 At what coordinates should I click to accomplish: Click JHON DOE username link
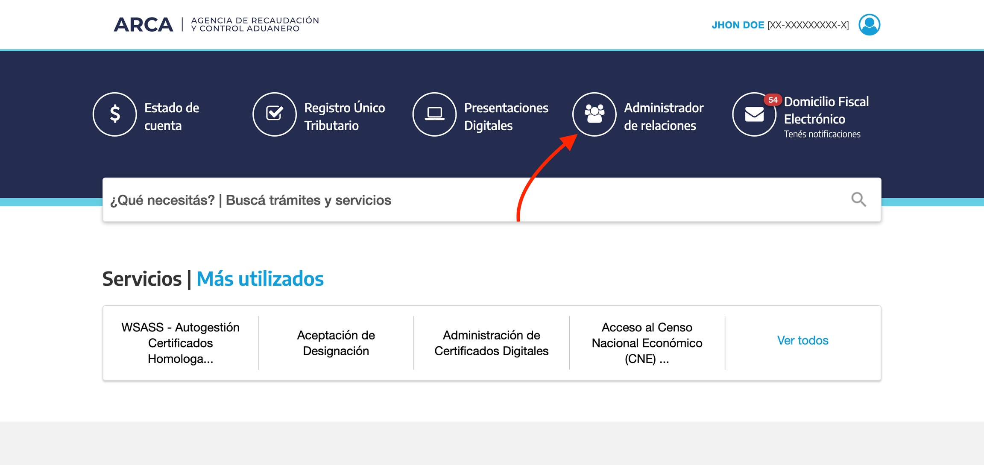738,25
